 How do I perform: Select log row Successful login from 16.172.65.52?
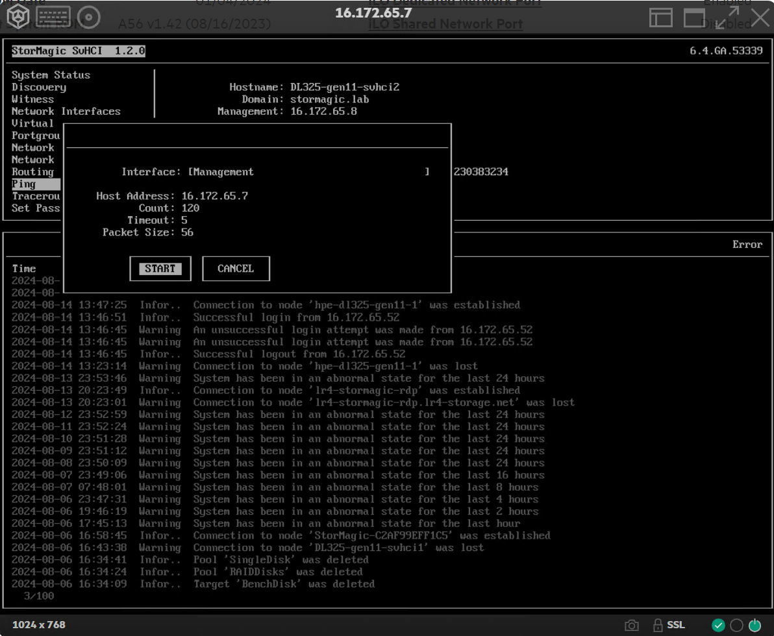click(206, 317)
